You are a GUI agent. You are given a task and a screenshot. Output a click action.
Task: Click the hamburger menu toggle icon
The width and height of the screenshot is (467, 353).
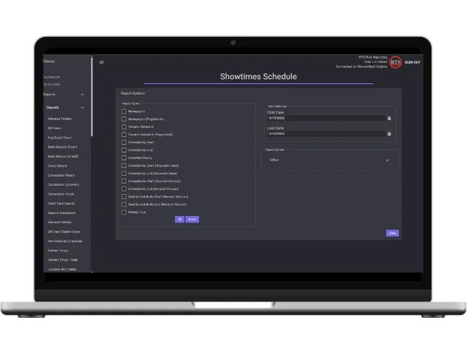click(102, 62)
